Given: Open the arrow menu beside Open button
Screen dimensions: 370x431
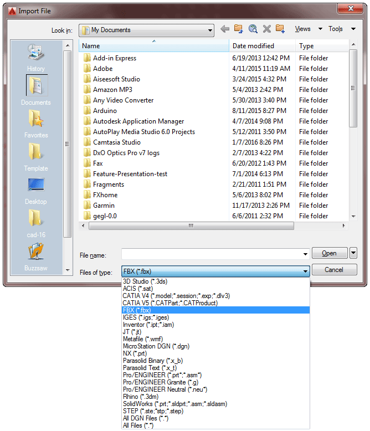Looking at the screenshot, I should tap(353, 253).
